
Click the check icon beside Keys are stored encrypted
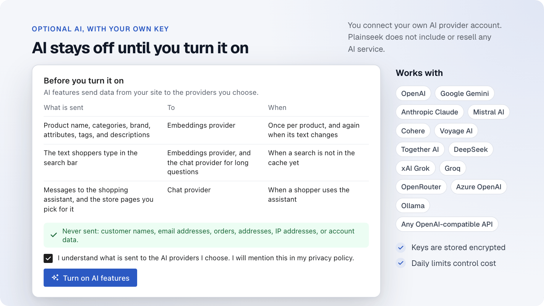pyautogui.click(x=400, y=247)
